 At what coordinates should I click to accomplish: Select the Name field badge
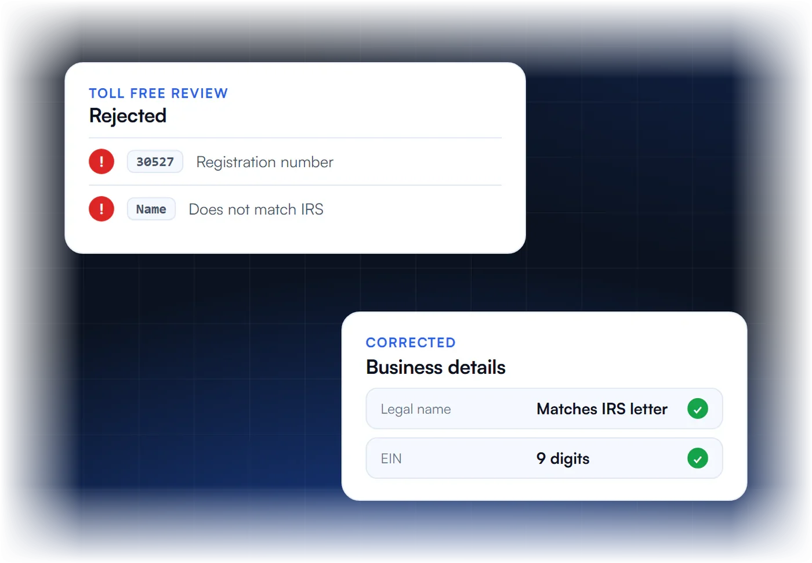[x=151, y=209]
